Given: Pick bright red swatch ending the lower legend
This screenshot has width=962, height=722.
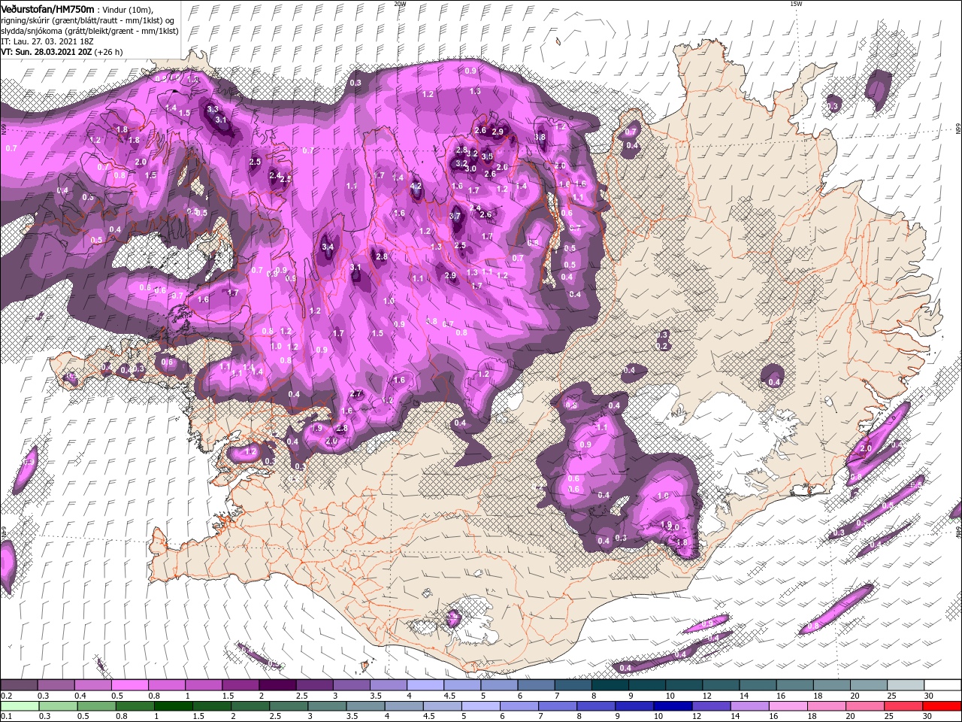Looking at the screenshot, I should [942, 705].
